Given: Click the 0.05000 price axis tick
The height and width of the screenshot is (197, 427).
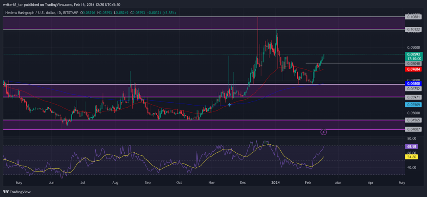Looking at the screenshot, I should [x=413, y=113].
